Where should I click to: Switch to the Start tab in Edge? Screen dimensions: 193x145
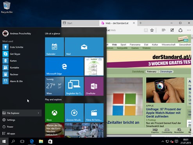(x=80, y=23)
